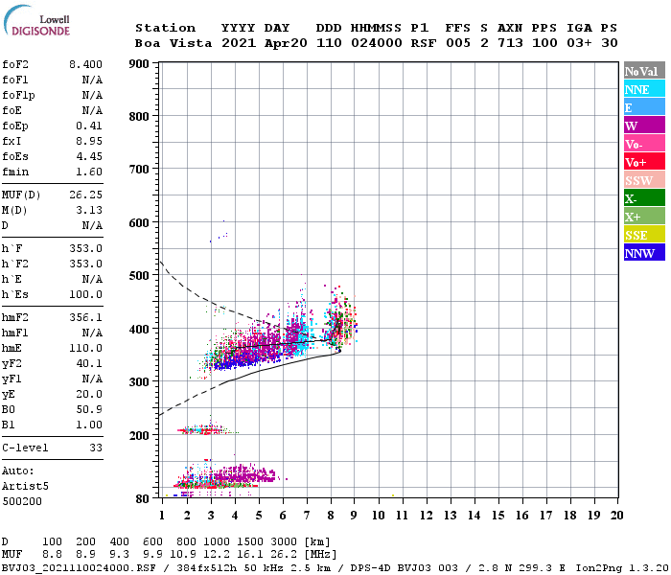This screenshot has width=671, height=575.
Task: Click the 5 MHz x-axis label
Action: tap(259, 516)
